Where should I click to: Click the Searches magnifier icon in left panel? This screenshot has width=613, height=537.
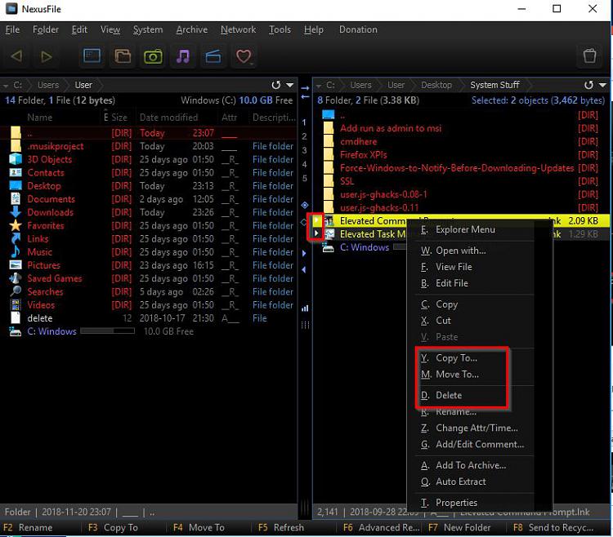pyautogui.click(x=16, y=291)
